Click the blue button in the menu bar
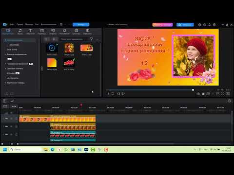The image size is (234, 175). [81, 25]
